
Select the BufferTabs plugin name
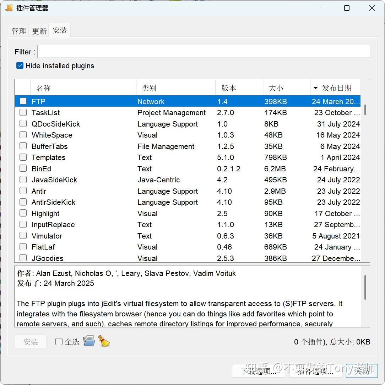point(50,146)
